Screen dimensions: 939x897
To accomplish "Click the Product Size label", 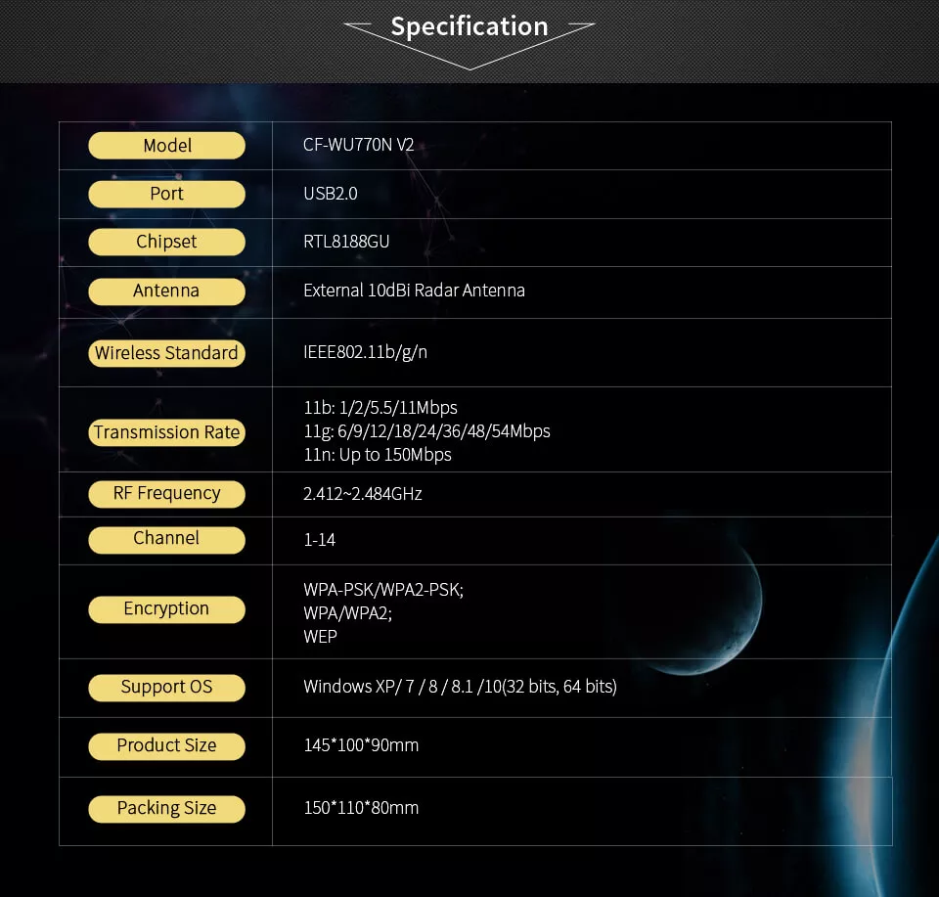I will (166, 745).
